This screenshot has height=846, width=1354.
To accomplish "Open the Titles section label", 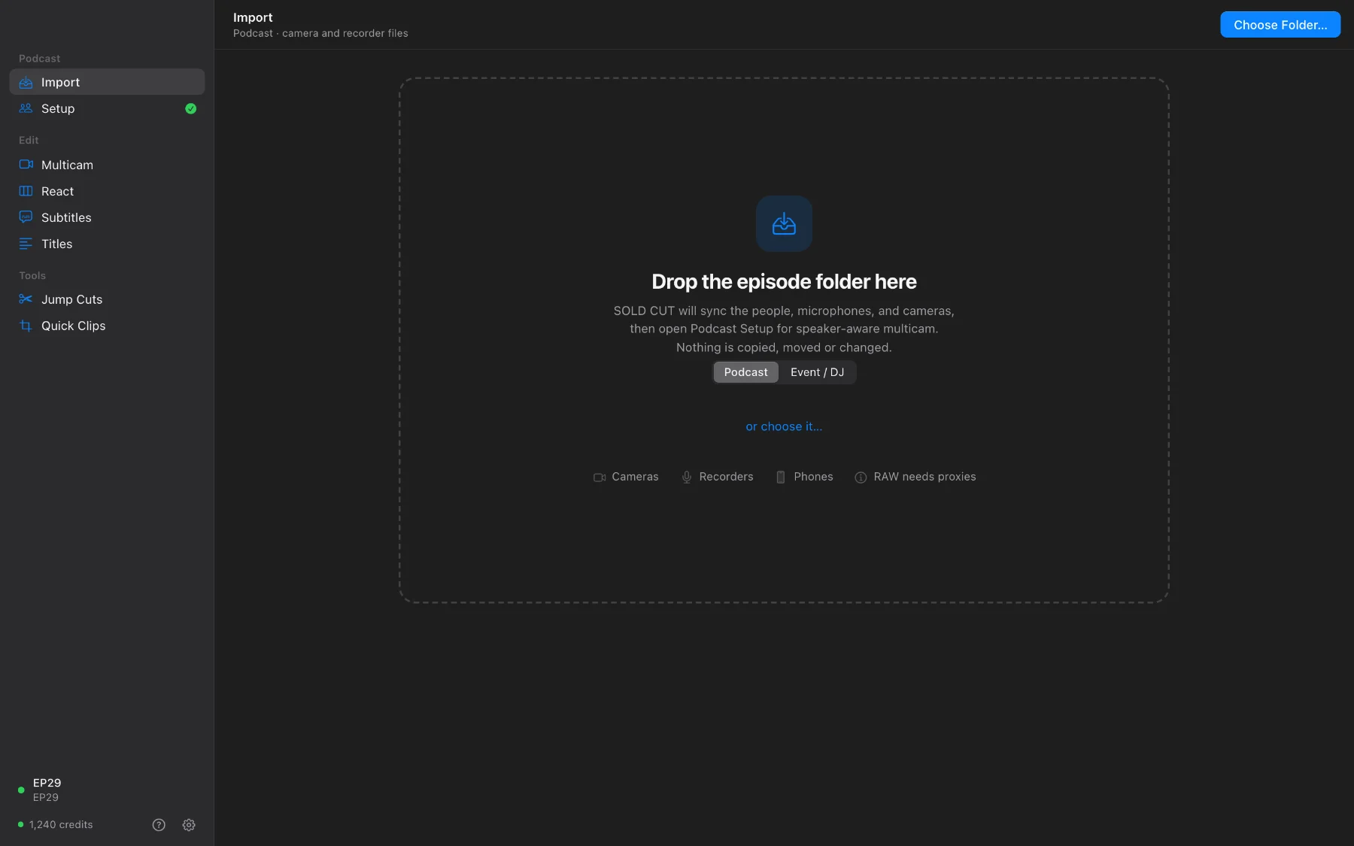I will tap(56, 244).
